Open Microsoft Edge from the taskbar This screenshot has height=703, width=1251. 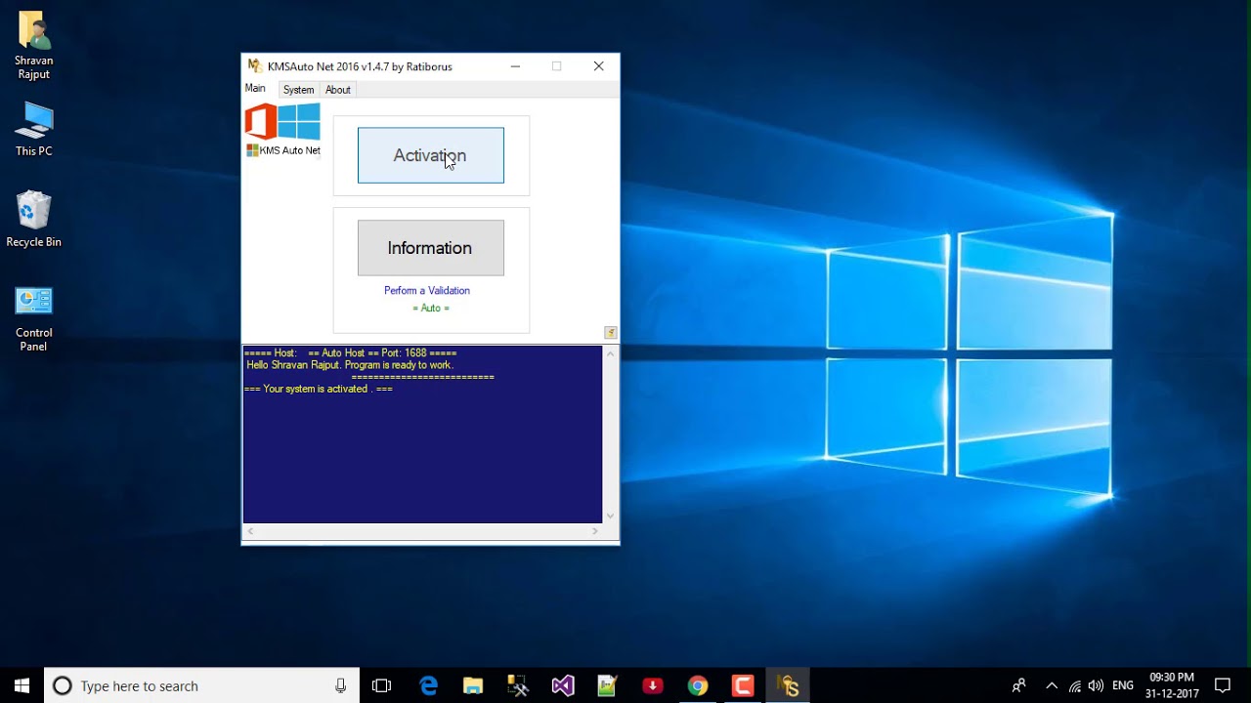429,685
